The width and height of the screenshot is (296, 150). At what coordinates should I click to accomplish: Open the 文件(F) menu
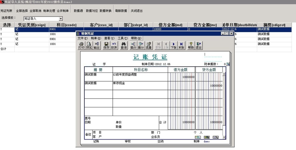point(82,38)
